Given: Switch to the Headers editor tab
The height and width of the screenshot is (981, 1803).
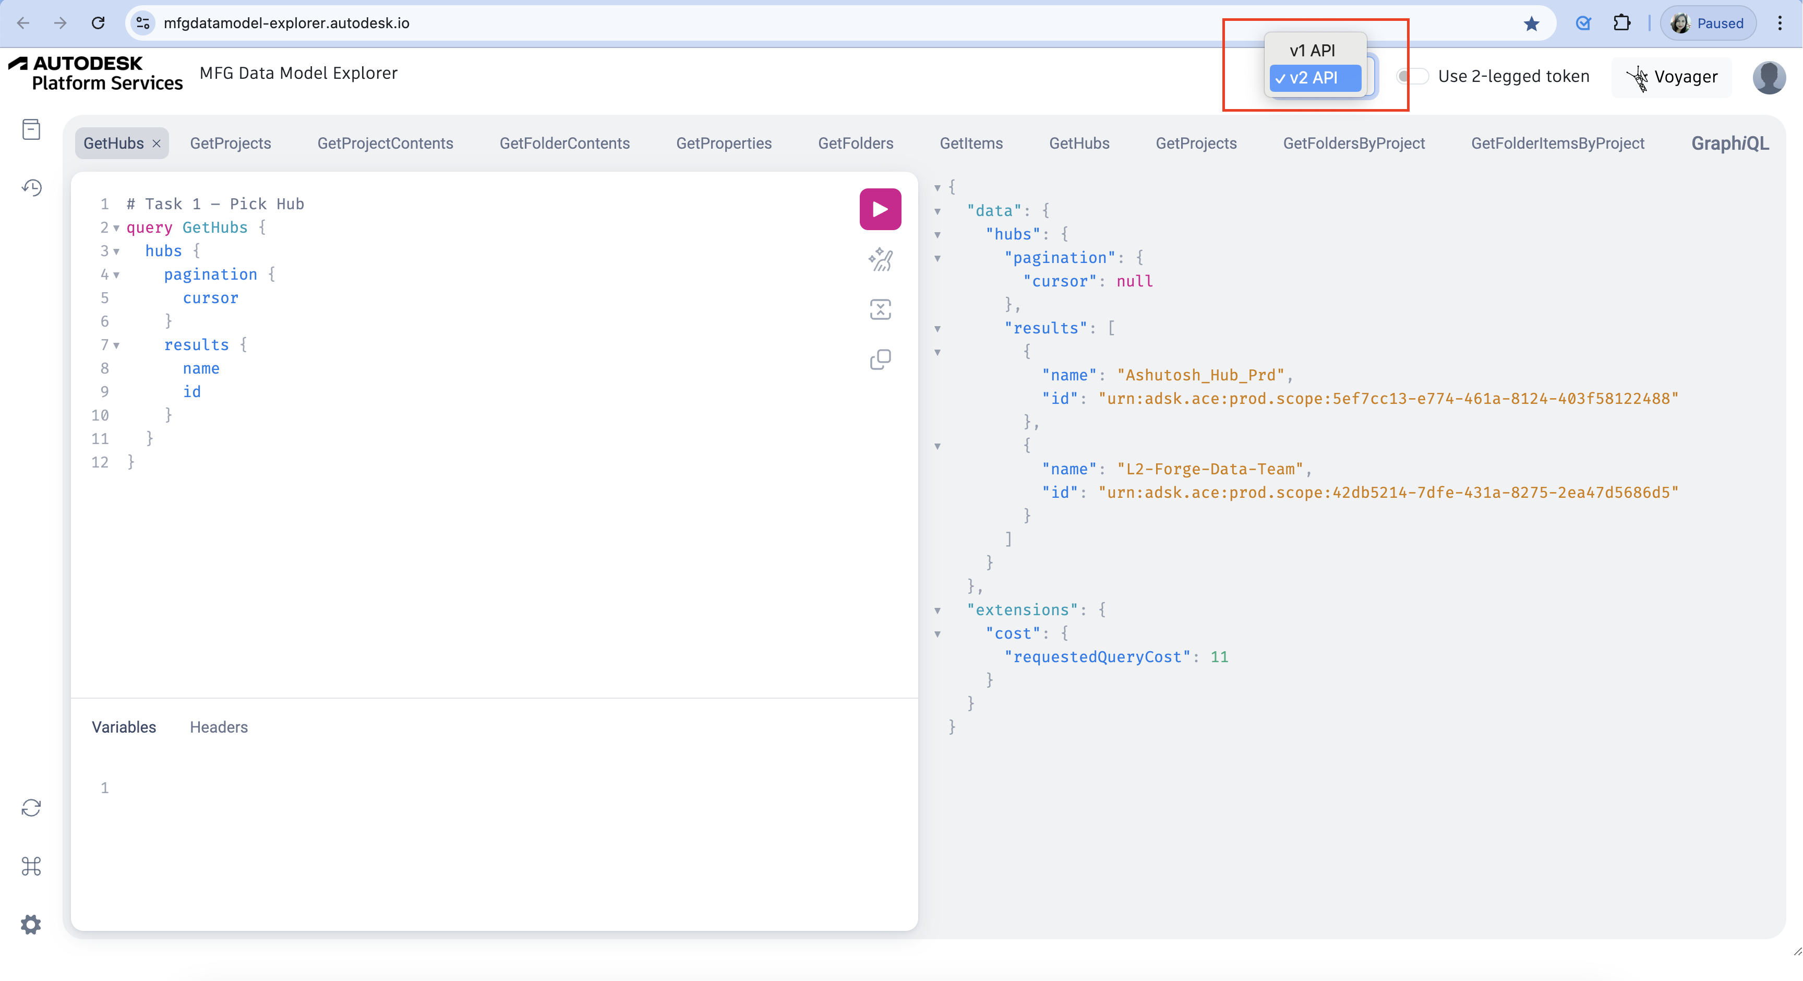Looking at the screenshot, I should (x=219, y=727).
